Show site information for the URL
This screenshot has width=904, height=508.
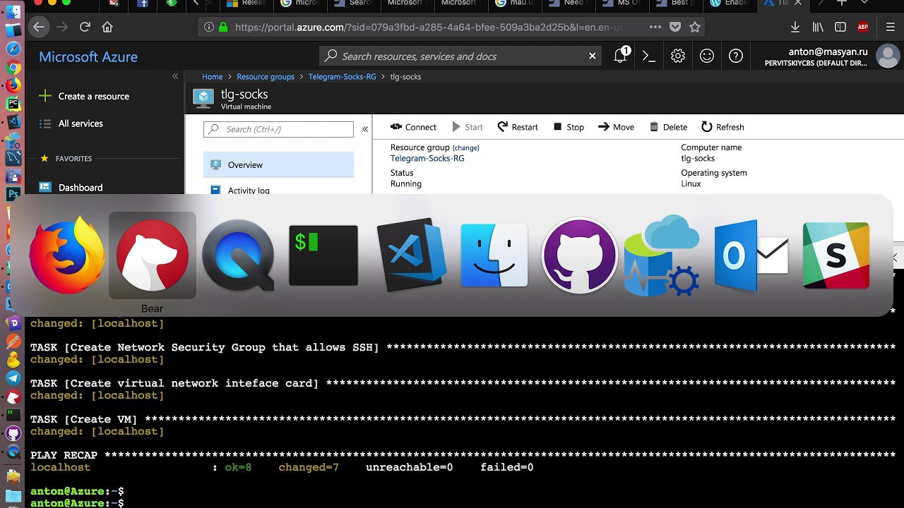click(209, 27)
